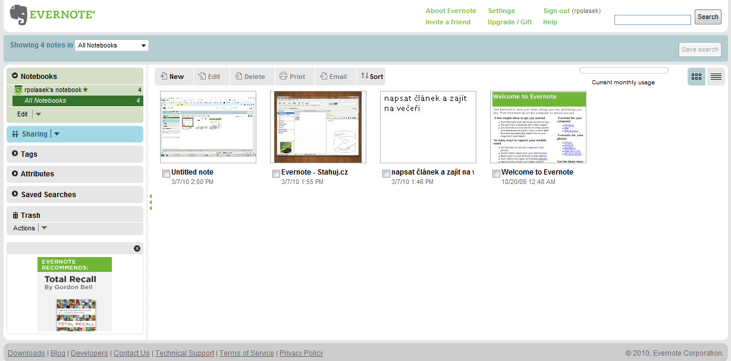Open the Terms of Service link

pyautogui.click(x=247, y=353)
